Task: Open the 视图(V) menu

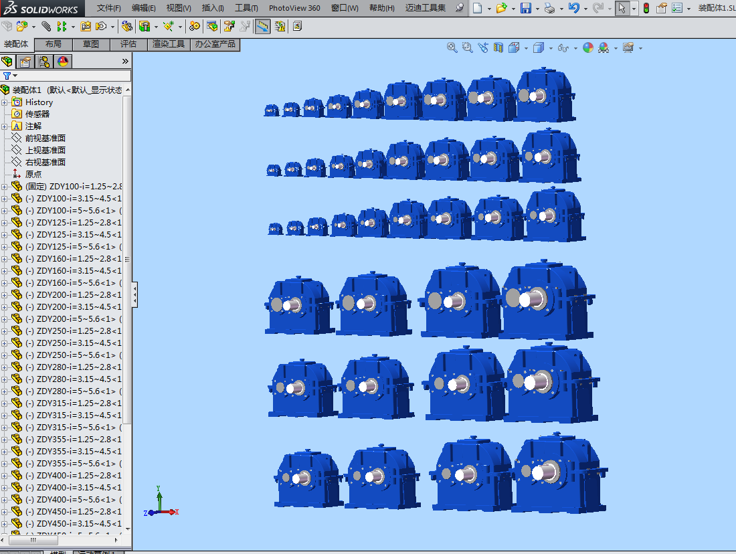Action: (x=179, y=8)
